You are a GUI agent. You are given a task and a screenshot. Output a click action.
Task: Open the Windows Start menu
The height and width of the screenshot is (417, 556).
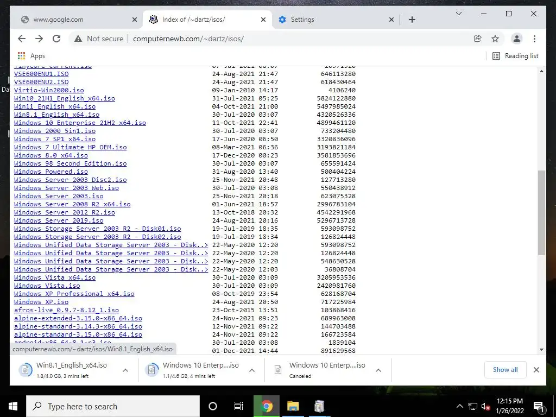pyautogui.click(x=13, y=406)
